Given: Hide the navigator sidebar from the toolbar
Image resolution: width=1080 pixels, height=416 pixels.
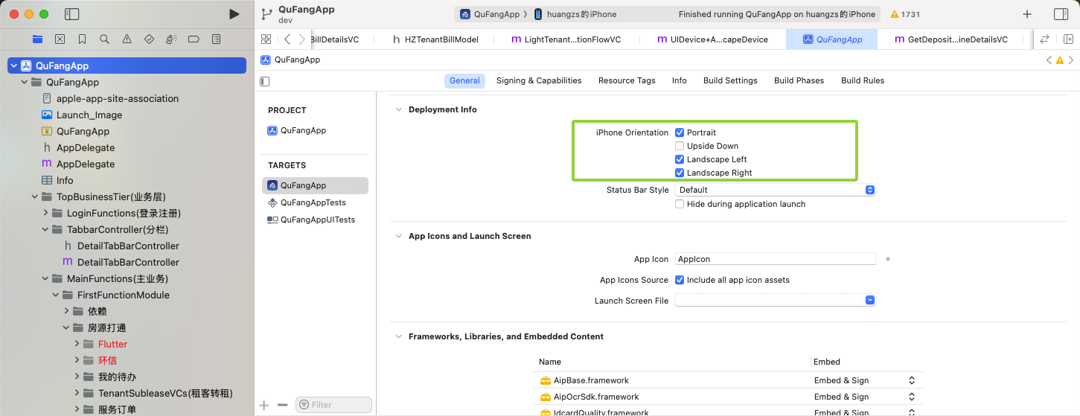Looking at the screenshot, I should (x=72, y=14).
